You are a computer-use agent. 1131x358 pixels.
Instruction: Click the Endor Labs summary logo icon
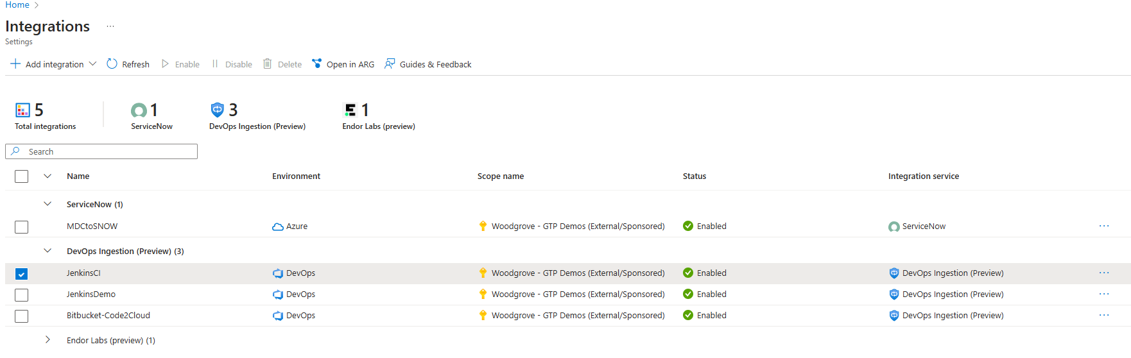coord(350,110)
